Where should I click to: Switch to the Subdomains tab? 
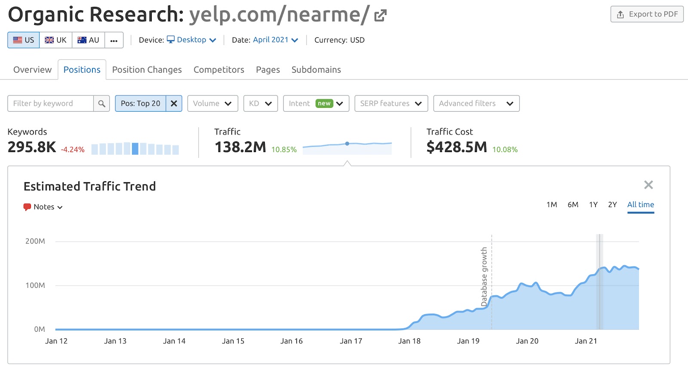(316, 70)
